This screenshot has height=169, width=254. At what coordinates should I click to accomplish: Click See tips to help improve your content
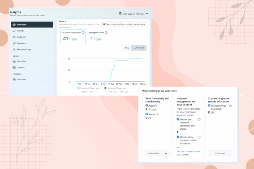tap(189, 153)
